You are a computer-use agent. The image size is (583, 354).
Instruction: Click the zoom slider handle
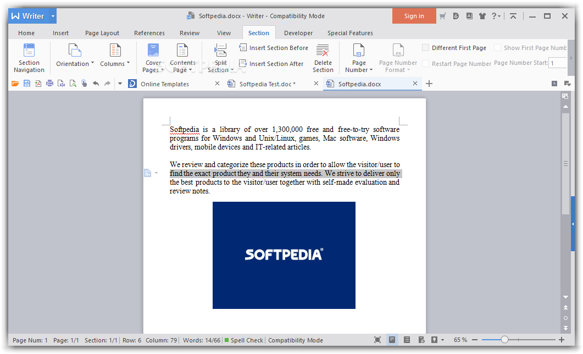pyautogui.click(x=504, y=340)
